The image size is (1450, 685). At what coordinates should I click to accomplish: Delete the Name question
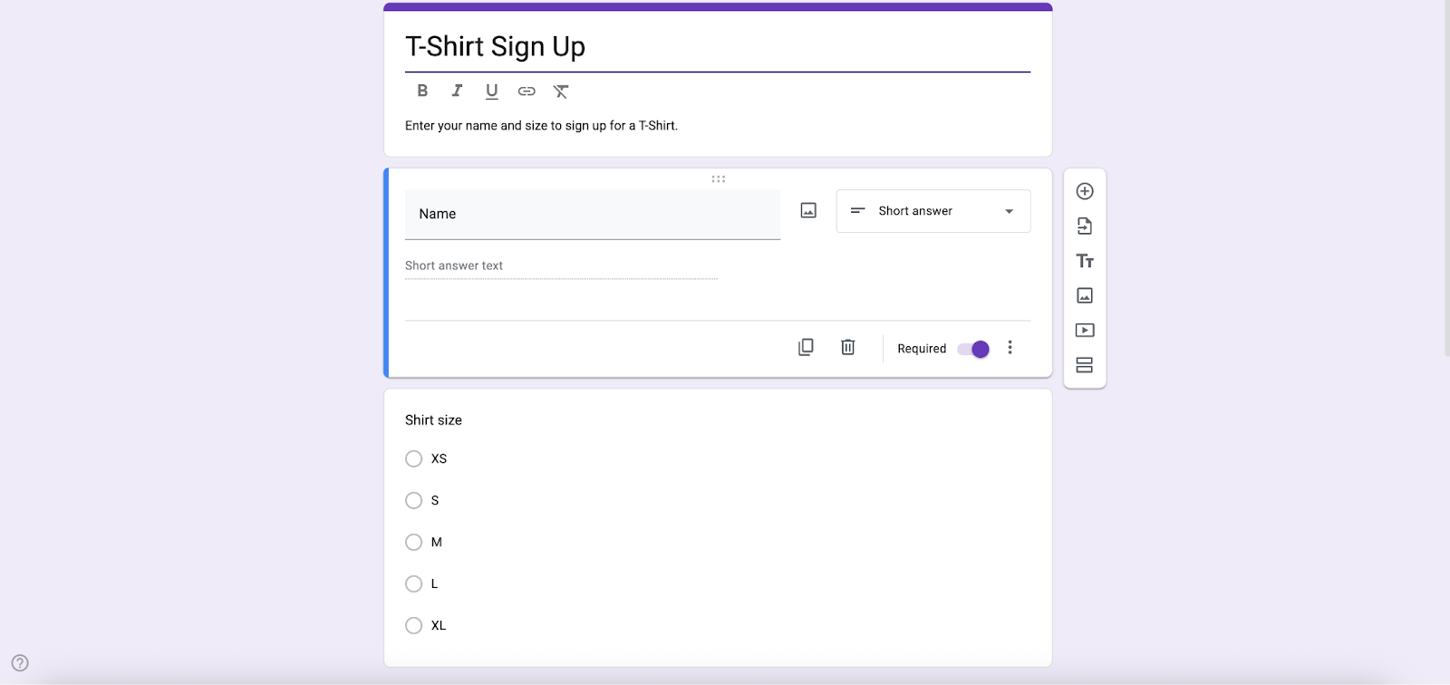[x=847, y=347]
